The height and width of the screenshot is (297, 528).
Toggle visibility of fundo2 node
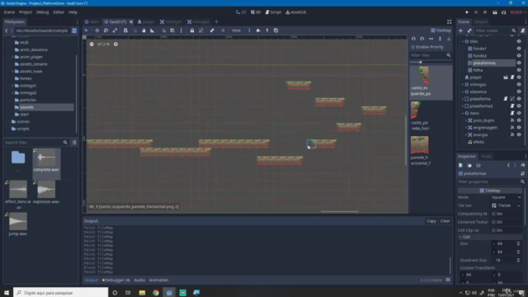pos(519,55)
